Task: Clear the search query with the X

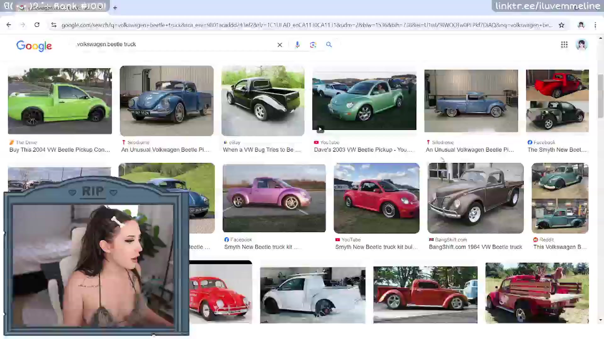Action: tap(280, 45)
